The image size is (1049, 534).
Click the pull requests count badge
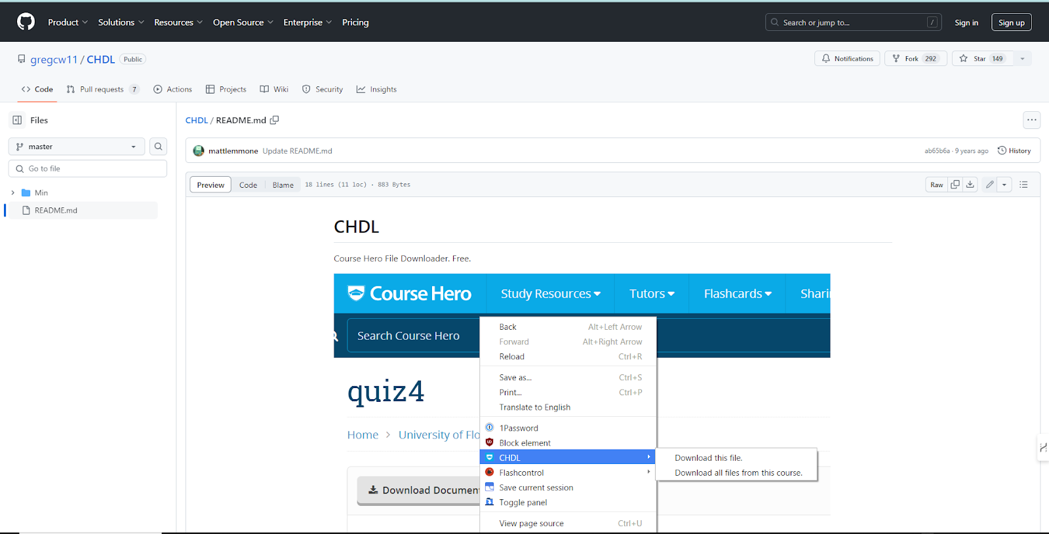[134, 89]
